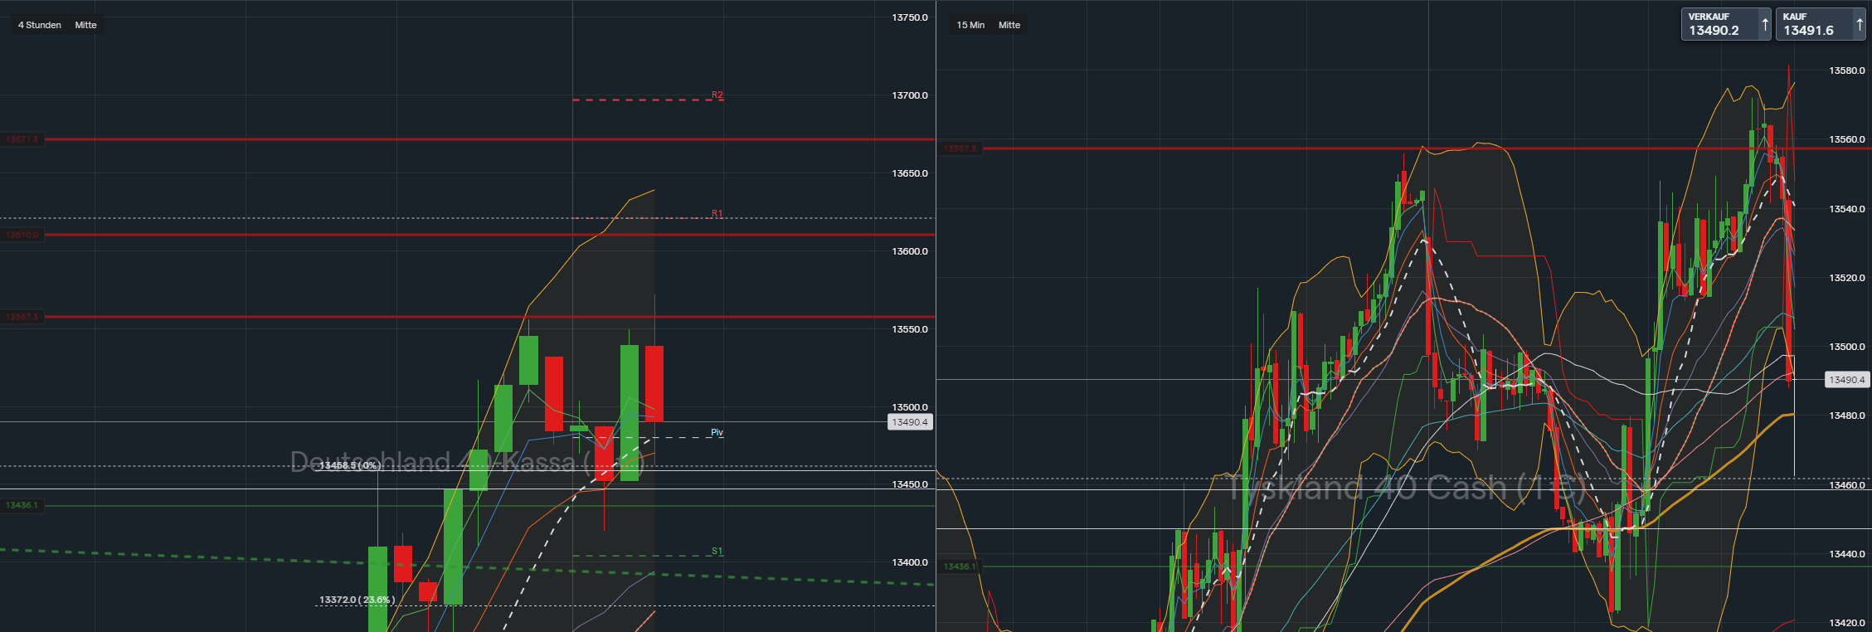The width and height of the screenshot is (1872, 632).
Task: Click the R2 pivot label
Action: [717, 95]
